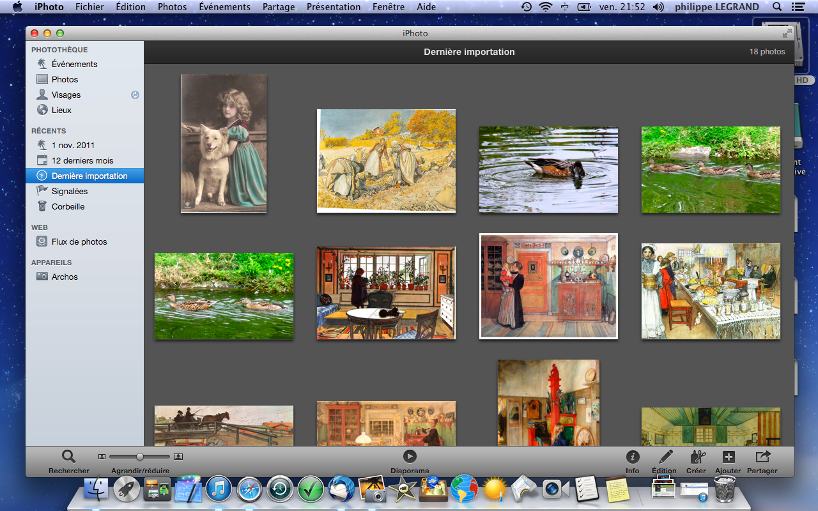
Task: Select the girl with white dog photo
Action: coord(224,143)
